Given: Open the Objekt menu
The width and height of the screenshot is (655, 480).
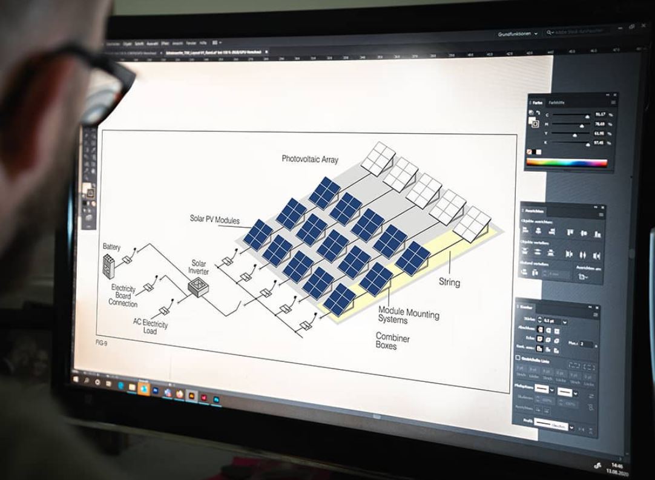Looking at the screenshot, I should [127, 44].
